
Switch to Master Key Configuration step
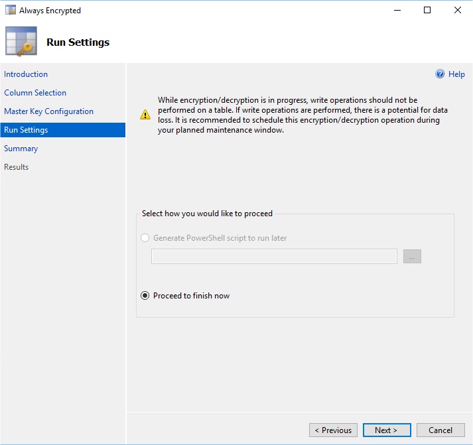coord(48,111)
